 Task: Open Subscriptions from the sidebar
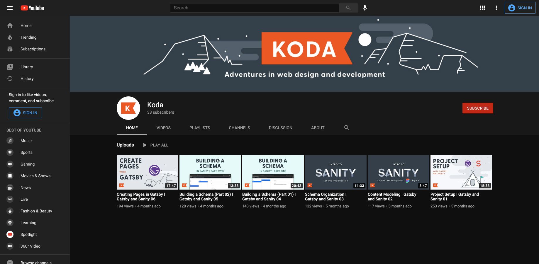click(x=35, y=49)
